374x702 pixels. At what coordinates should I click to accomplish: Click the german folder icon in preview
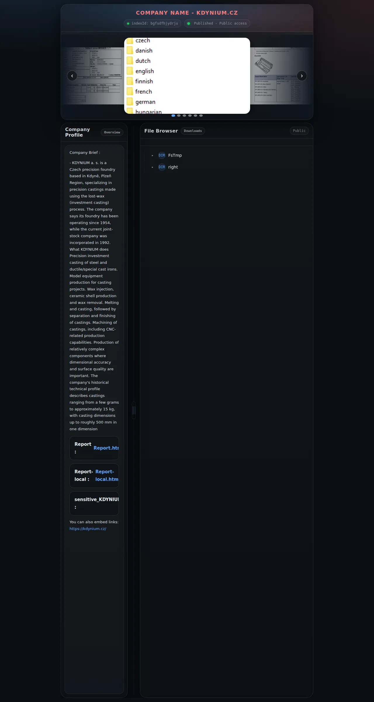pos(130,102)
